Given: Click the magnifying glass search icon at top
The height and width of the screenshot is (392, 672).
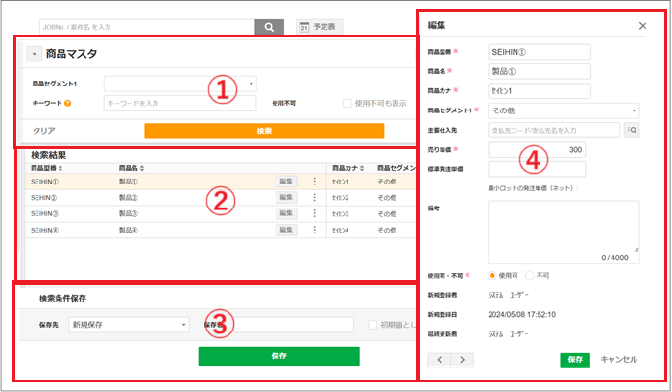Looking at the screenshot, I should tap(270, 27).
